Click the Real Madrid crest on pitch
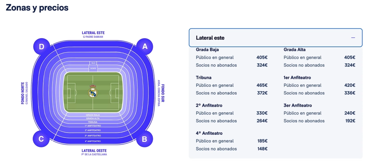Image resolution: width=369 pixels, height=161 pixels. [x=93, y=91]
